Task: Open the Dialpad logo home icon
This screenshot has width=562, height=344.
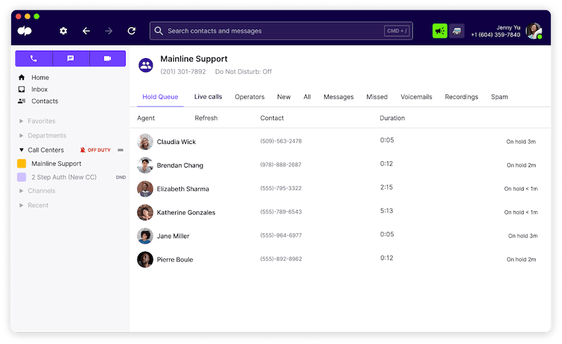Action: click(x=24, y=31)
